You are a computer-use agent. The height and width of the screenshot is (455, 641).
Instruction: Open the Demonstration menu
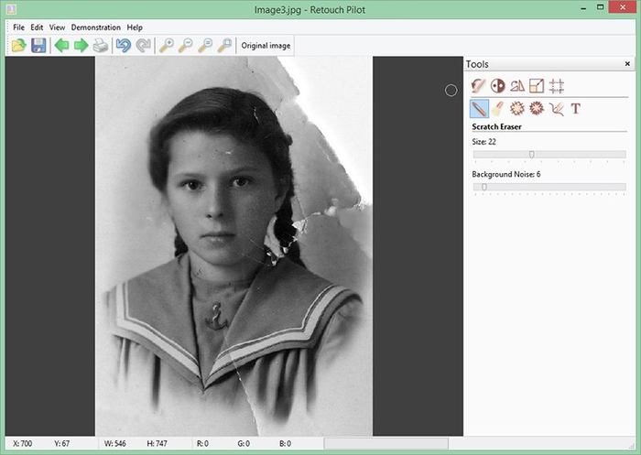click(95, 27)
